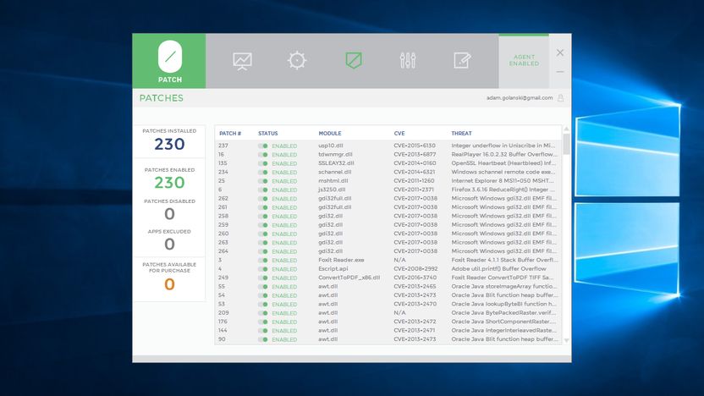704x396 pixels.
Task: Open the notes edit pencil icon
Action: (462, 60)
